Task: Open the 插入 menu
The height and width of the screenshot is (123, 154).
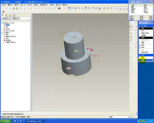Action: tap(23, 5)
